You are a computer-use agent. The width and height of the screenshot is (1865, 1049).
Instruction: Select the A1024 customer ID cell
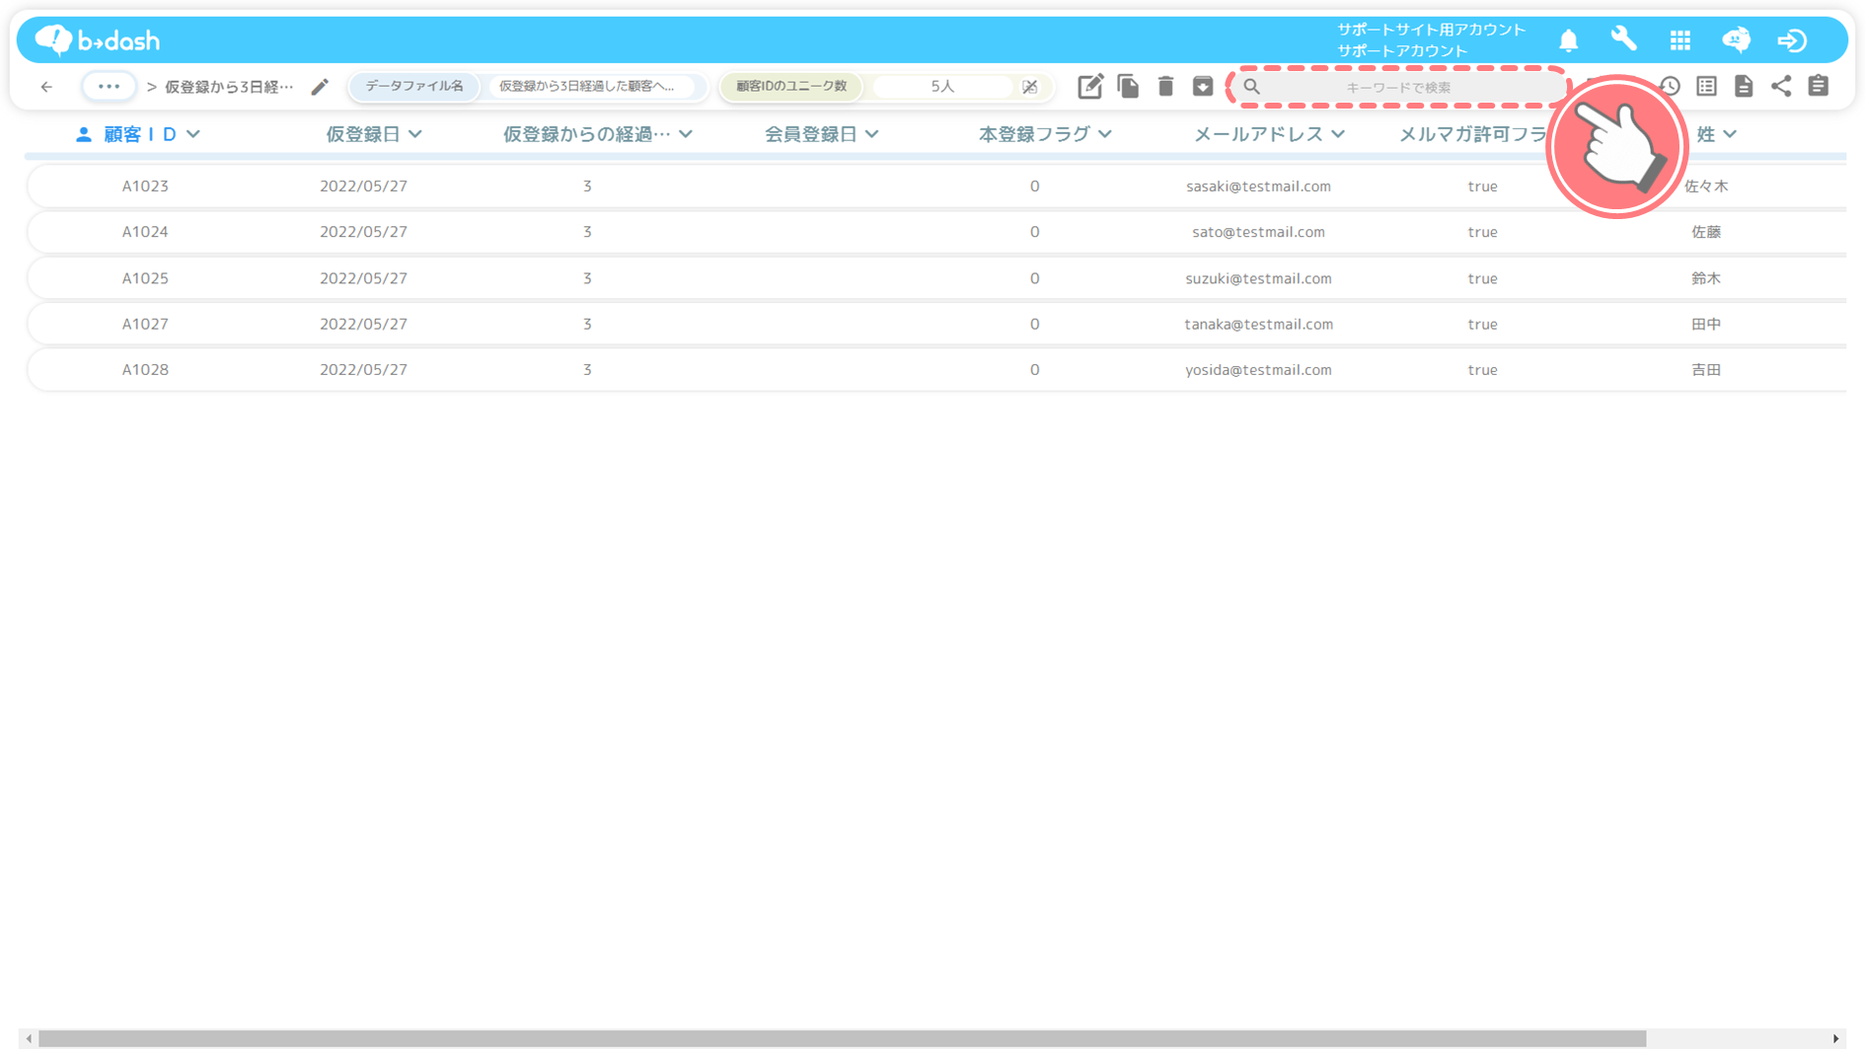pos(145,232)
